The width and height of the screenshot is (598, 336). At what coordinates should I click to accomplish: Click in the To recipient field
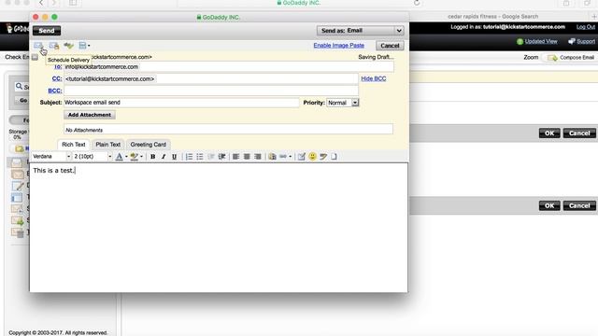click(229, 67)
